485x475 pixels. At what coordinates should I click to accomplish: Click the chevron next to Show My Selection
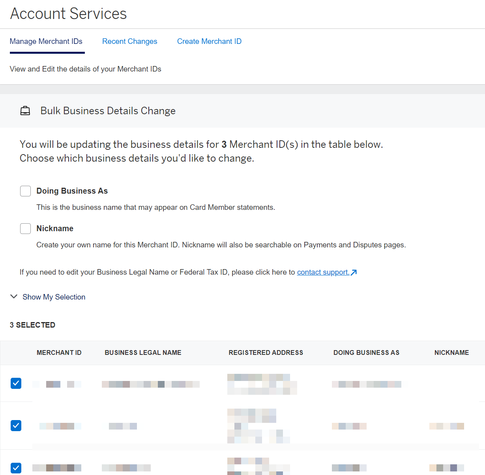(14, 296)
